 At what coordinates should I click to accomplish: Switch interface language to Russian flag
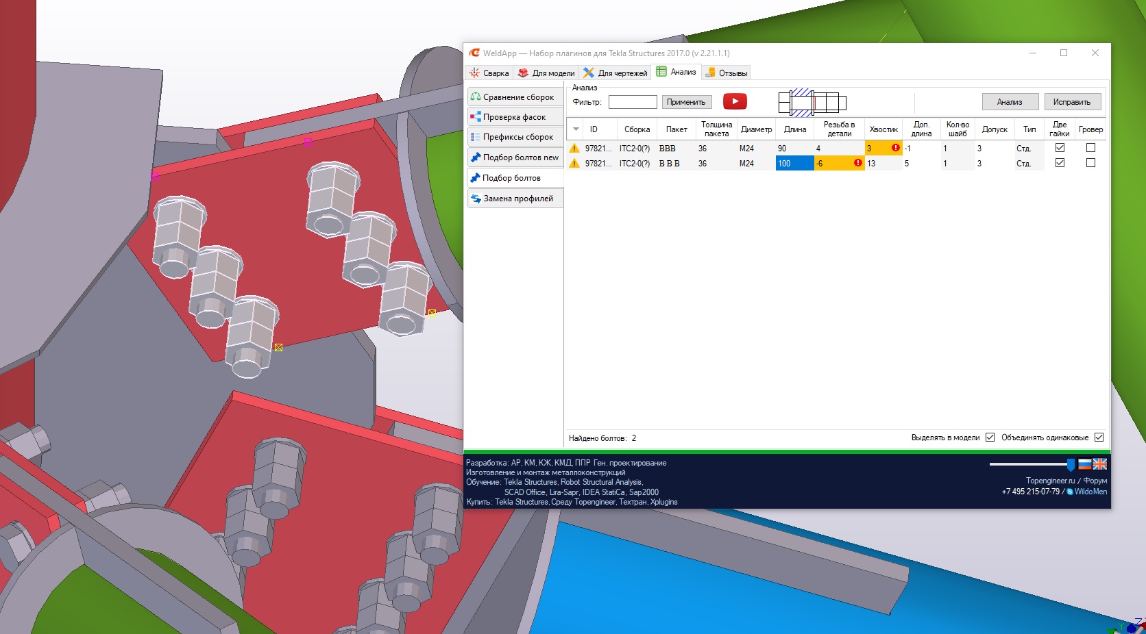coord(1084,464)
